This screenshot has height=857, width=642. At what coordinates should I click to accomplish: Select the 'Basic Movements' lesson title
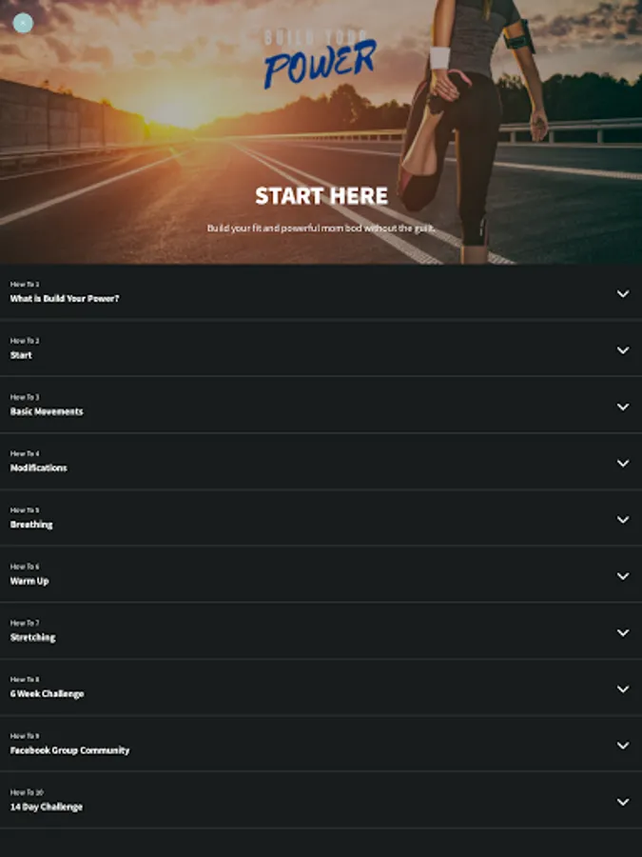click(47, 411)
